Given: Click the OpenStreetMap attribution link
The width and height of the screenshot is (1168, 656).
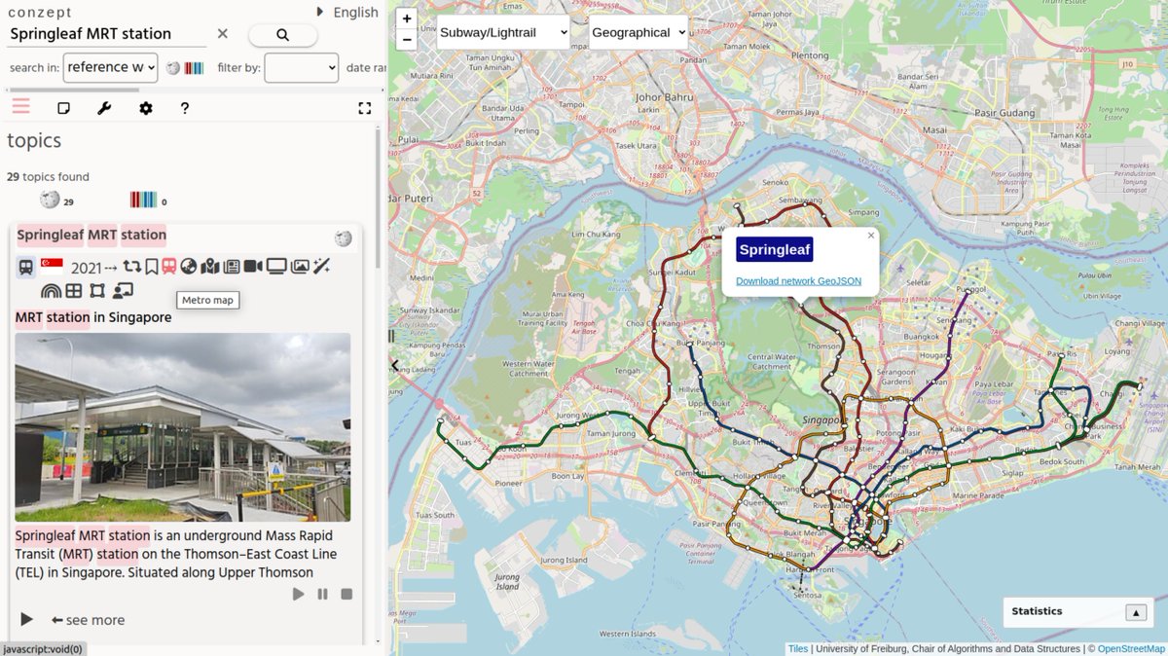Looking at the screenshot, I should pyautogui.click(x=1131, y=648).
